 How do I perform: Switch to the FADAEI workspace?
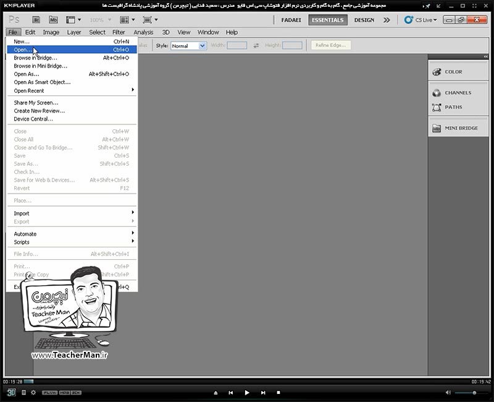tap(291, 20)
